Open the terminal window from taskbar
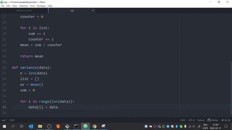Viewport: 232px width, 130px height. (x=76, y=126)
